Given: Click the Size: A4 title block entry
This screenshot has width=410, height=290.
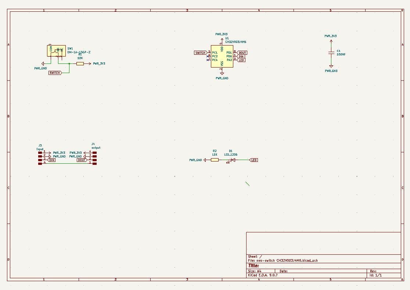Looking at the screenshot, I should click(255, 271).
